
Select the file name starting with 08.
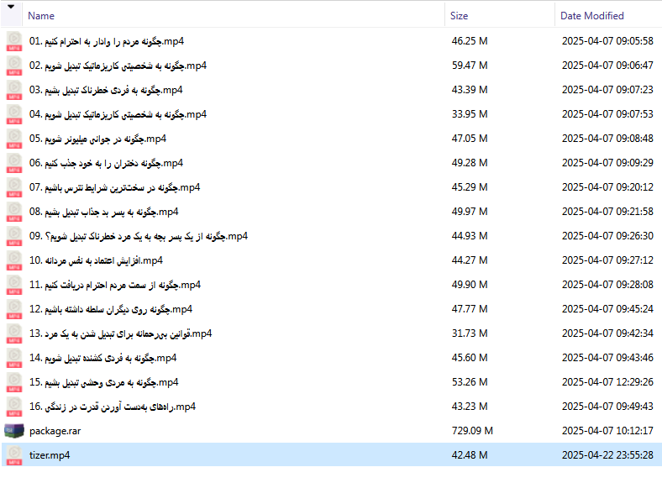104,212
